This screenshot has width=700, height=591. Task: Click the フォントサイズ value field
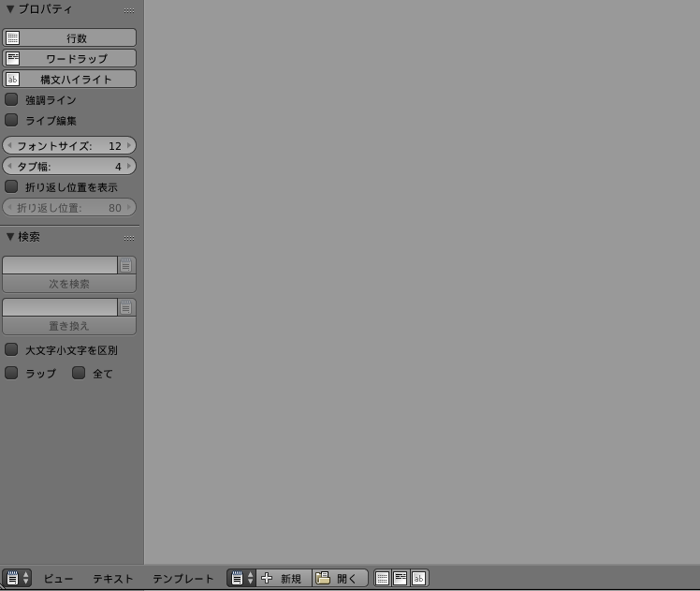pos(69,145)
